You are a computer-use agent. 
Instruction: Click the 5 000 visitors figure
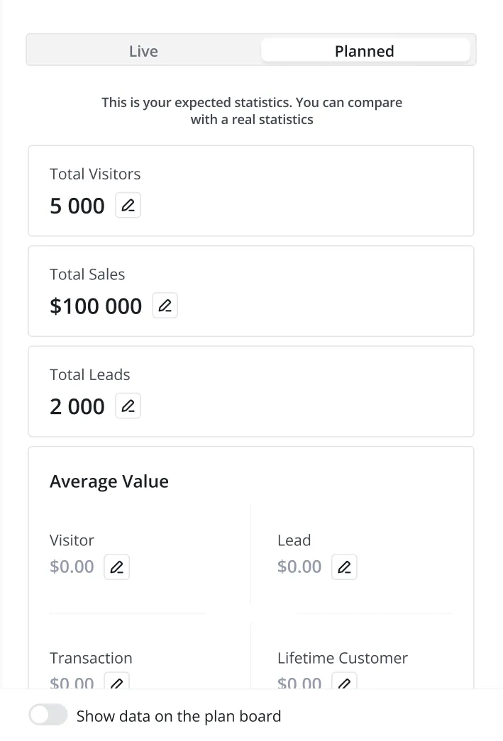tap(77, 206)
